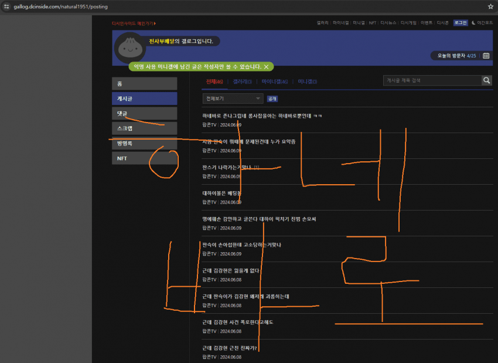This screenshot has height=363, width=498.
Task: Bookmark this page with the star icon
Action: 490,6
